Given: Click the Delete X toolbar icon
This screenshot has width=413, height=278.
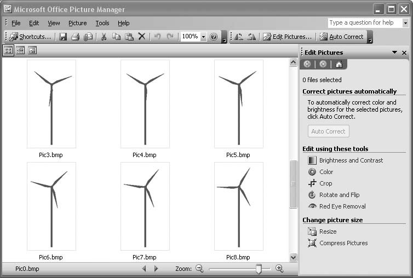Looking at the screenshot, I should click(141, 37).
